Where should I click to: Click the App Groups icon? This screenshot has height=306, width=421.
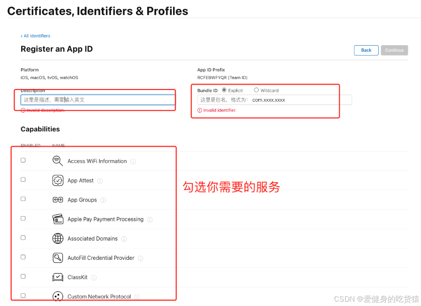point(58,200)
